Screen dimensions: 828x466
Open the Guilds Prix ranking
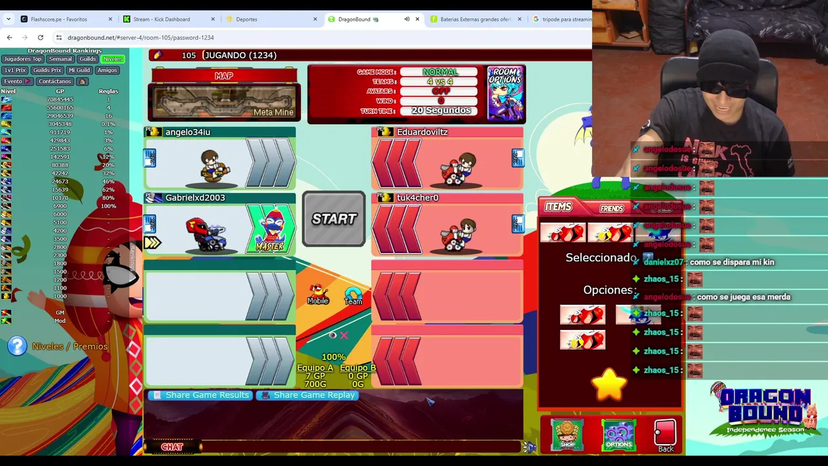(x=47, y=70)
